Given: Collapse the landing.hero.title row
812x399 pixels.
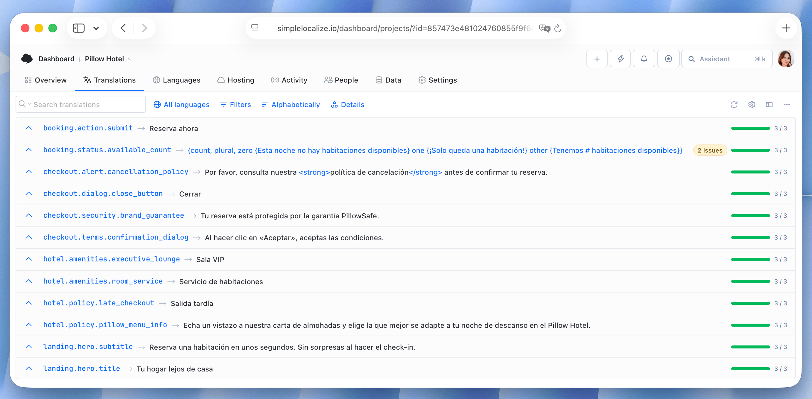Looking at the screenshot, I should (29, 368).
